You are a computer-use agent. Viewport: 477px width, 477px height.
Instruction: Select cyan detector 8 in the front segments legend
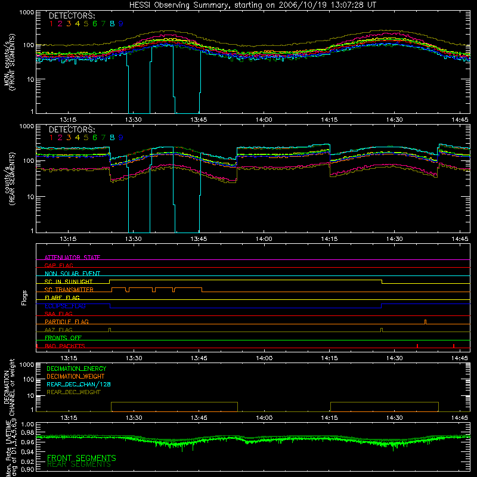[x=112, y=24]
